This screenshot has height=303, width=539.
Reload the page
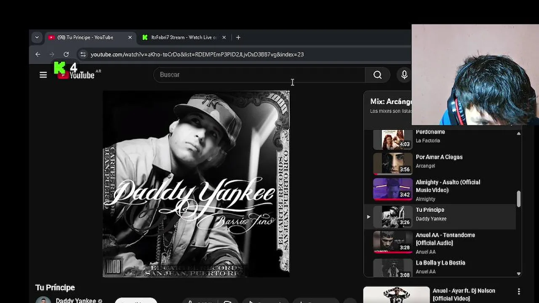coord(66,54)
